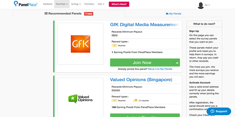235x117 pixels.
Task: Open Valued Opinions (Singapore) title link
Action: pyautogui.click(x=141, y=80)
